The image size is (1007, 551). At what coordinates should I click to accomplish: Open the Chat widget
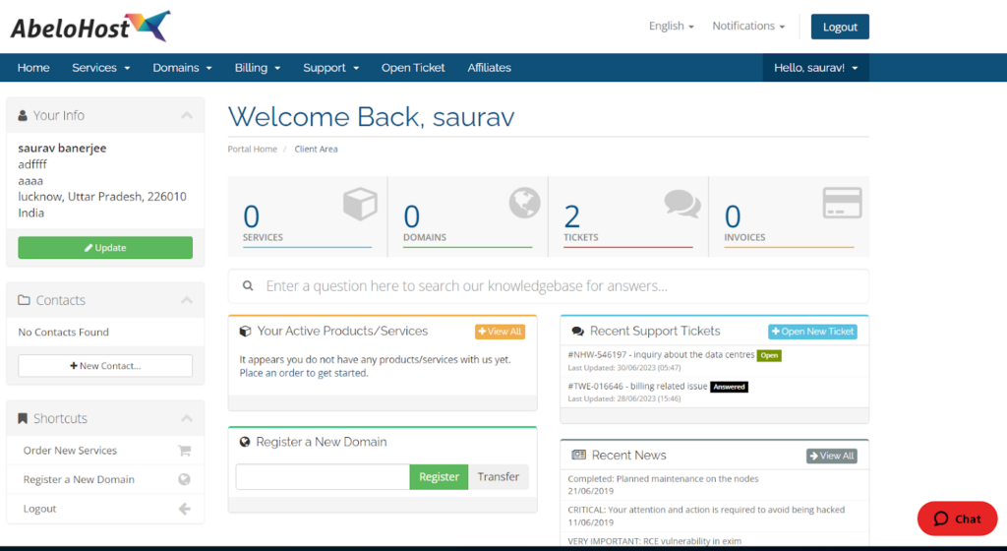(x=957, y=519)
